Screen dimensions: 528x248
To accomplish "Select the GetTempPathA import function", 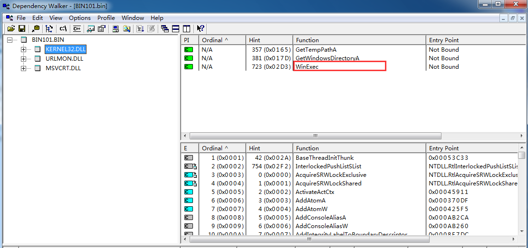I will pyautogui.click(x=316, y=50).
